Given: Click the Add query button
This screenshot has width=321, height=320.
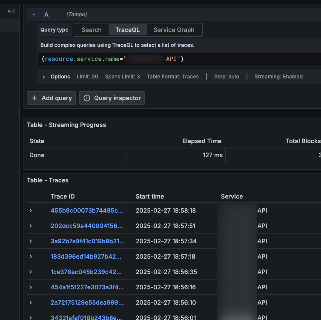Looking at the screenshot, I should point(52,98).
